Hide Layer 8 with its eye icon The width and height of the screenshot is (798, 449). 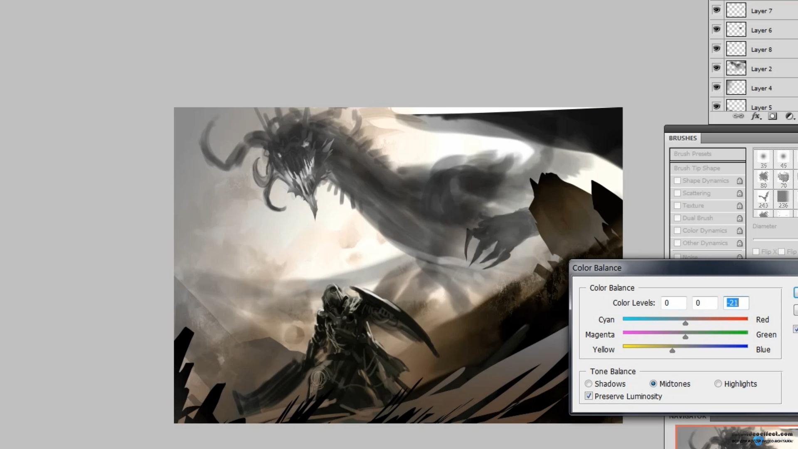[717, 49]
